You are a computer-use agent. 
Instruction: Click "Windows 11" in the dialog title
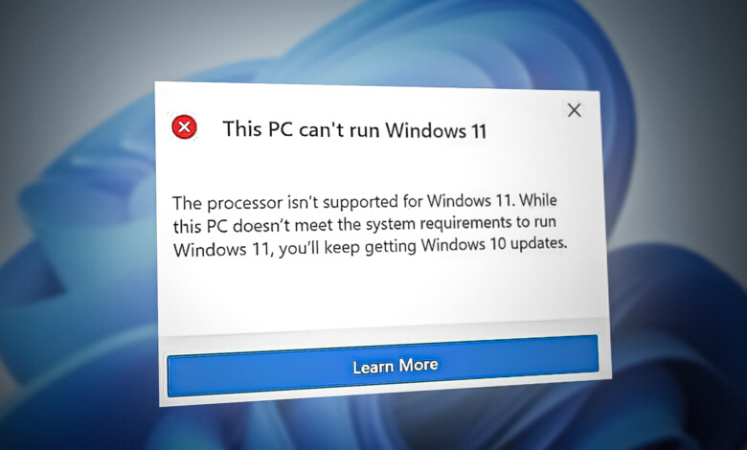tap(436, 130)
